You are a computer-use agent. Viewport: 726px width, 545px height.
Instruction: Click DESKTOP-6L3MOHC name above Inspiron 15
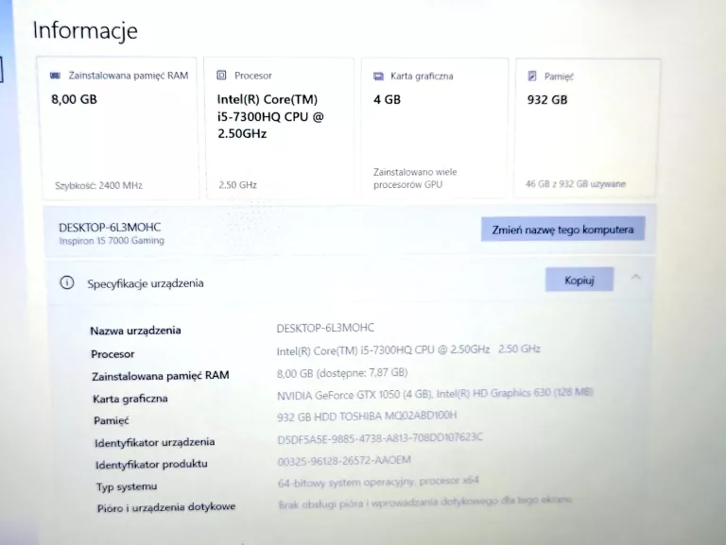[x=110, y=227]
